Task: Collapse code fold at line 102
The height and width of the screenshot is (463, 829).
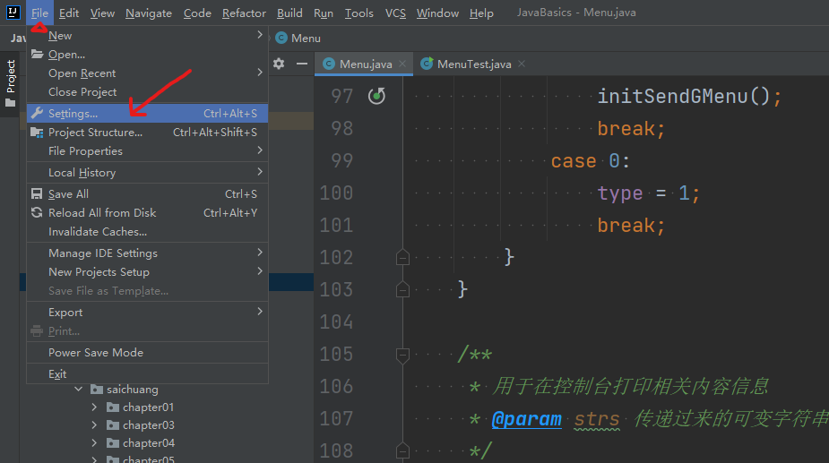Action: [x=403, y=257]
